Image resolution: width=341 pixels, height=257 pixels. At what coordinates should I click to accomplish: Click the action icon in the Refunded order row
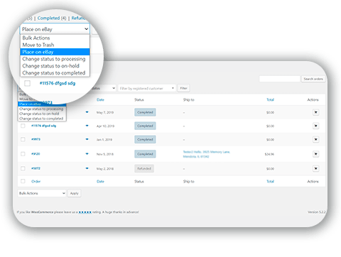pos(315,168)
